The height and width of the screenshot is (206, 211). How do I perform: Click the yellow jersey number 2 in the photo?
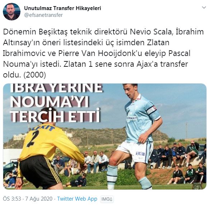point(33,139)
